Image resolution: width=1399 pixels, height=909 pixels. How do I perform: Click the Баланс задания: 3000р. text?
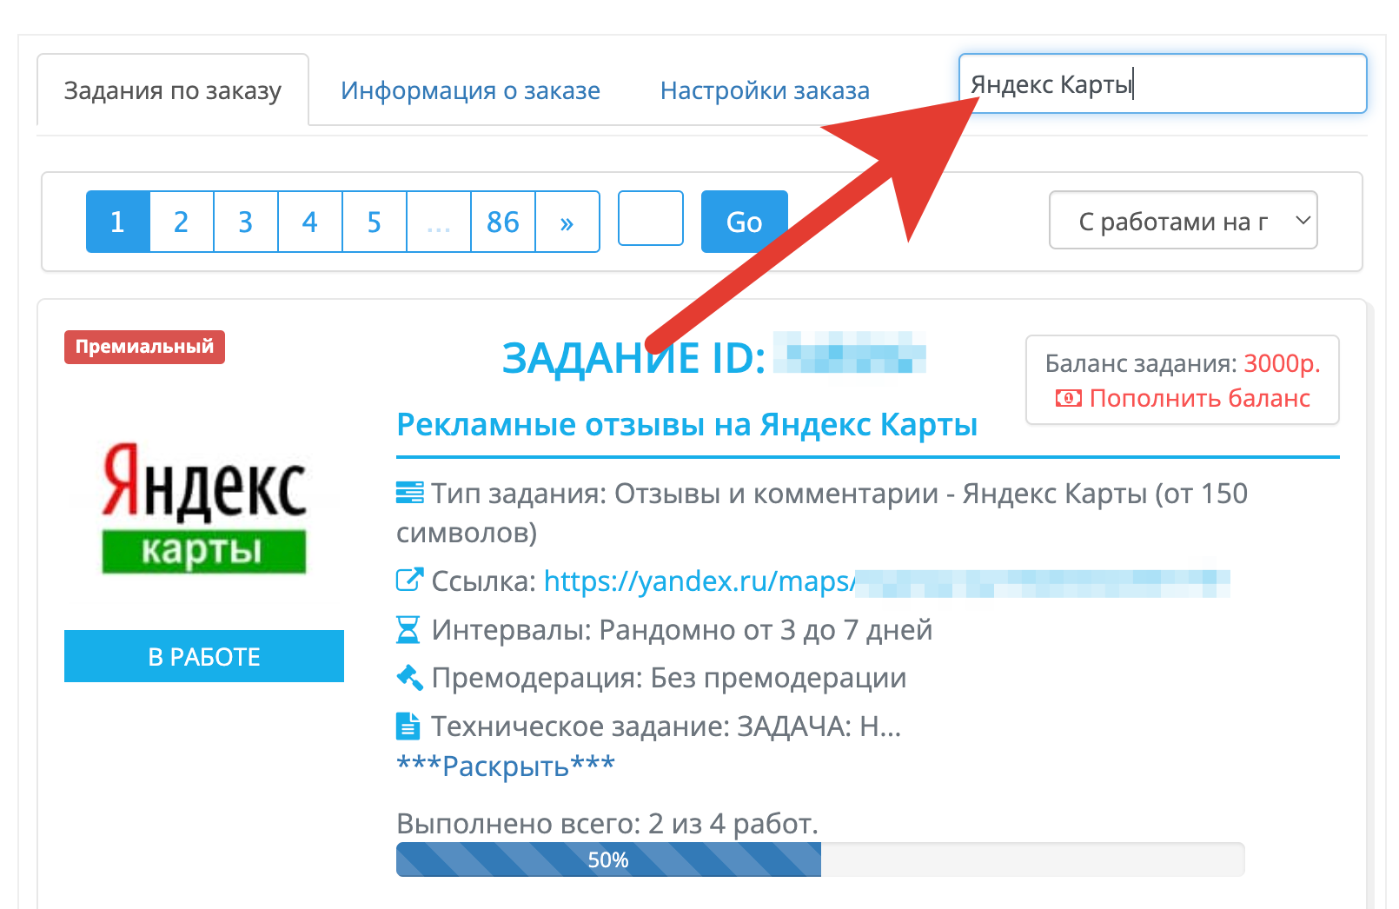[1183, 363]
